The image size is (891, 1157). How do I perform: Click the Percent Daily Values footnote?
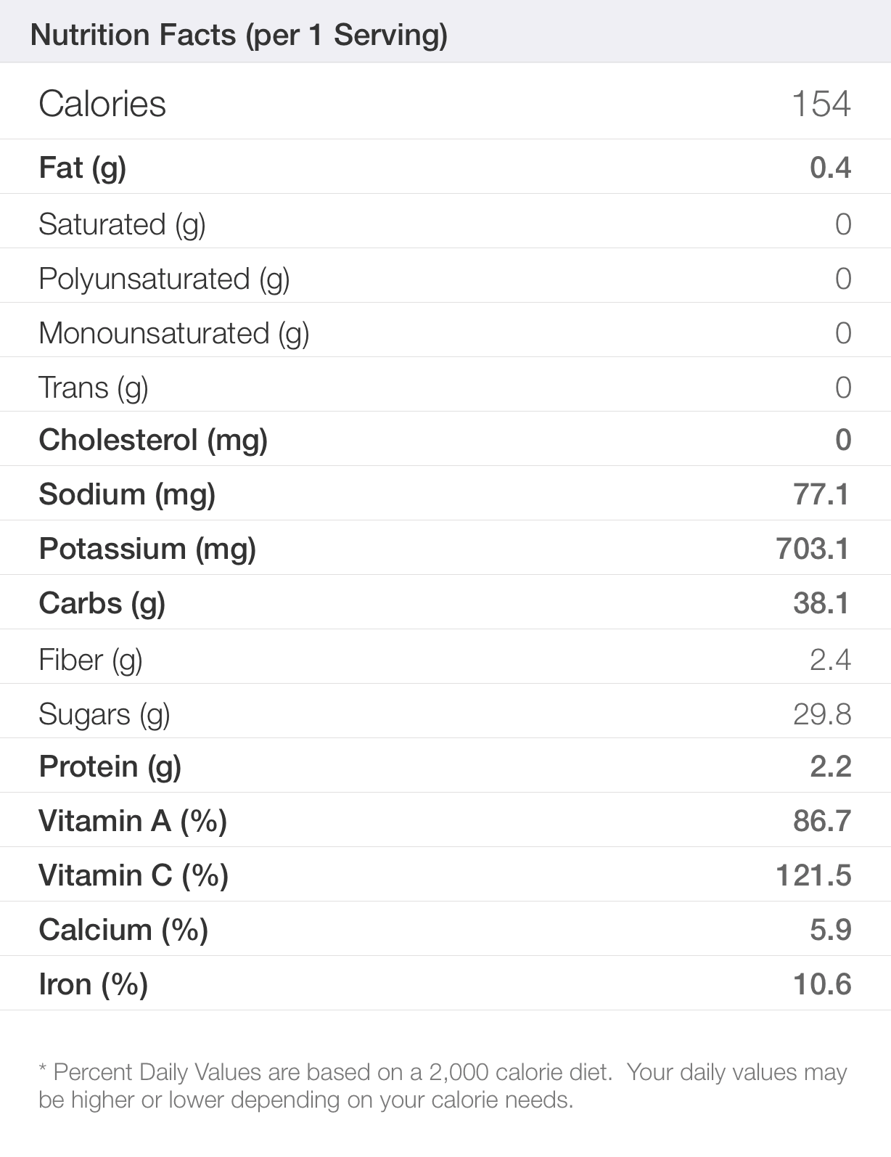click(443, 1086)
